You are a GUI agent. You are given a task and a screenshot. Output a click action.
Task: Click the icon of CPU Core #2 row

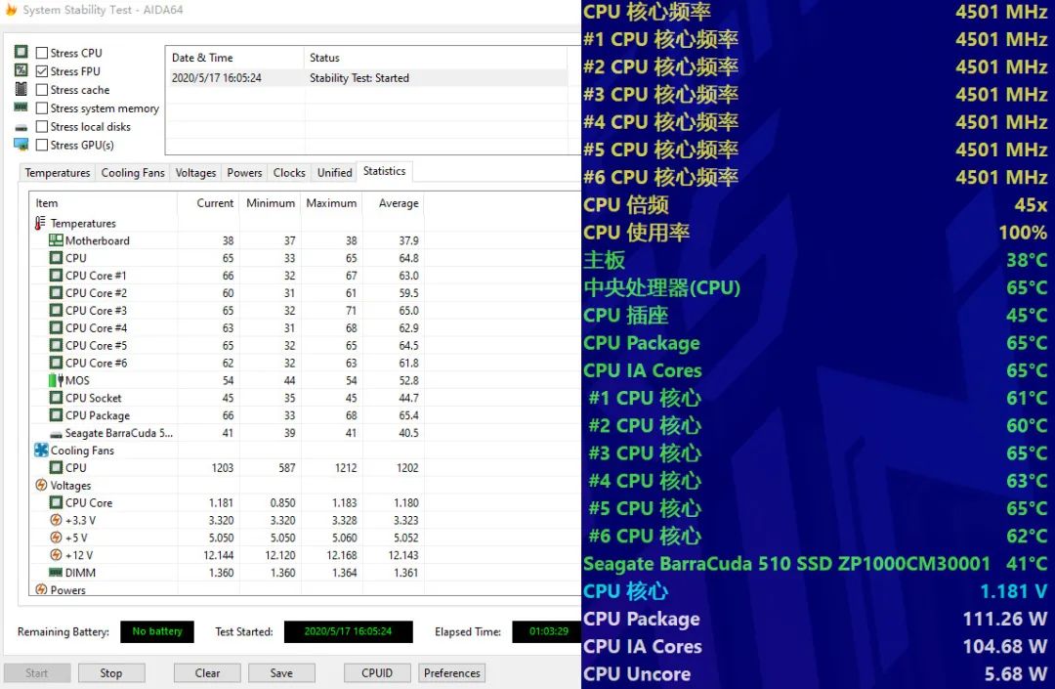pos(56,292)
